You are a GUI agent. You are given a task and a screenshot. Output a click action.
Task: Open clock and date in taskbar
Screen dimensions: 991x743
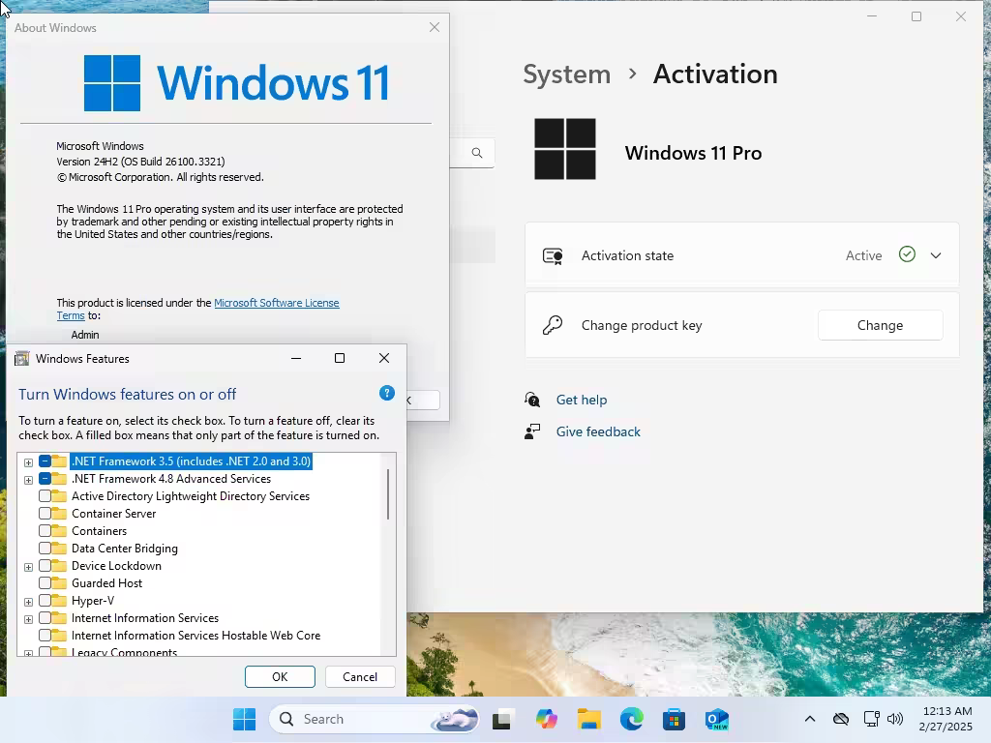point(946,719)
